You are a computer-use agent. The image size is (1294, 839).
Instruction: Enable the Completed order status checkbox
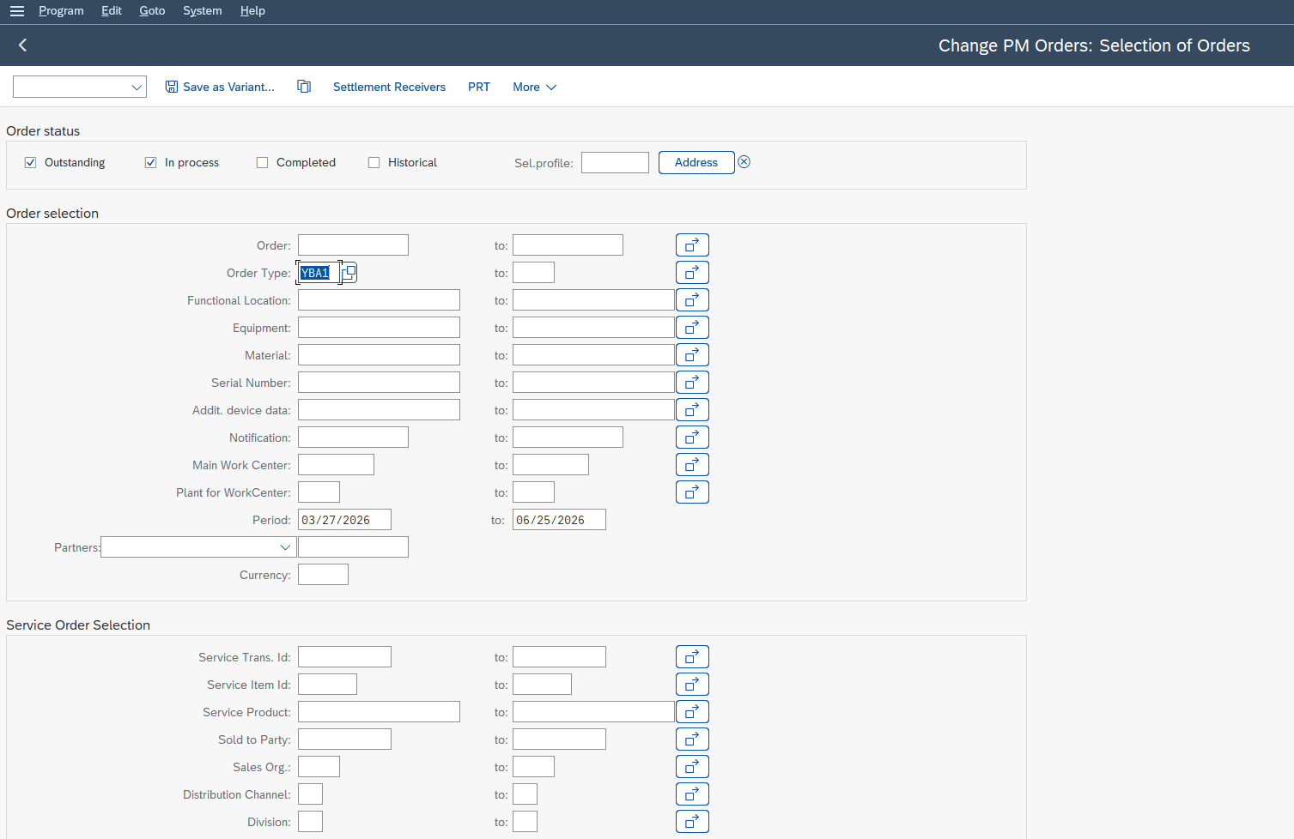[263, 163]
